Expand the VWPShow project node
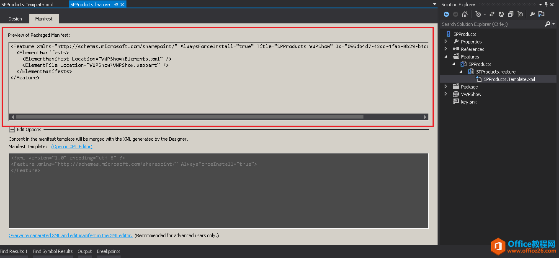Screen dimensions: 559x258 coord(446,94)
